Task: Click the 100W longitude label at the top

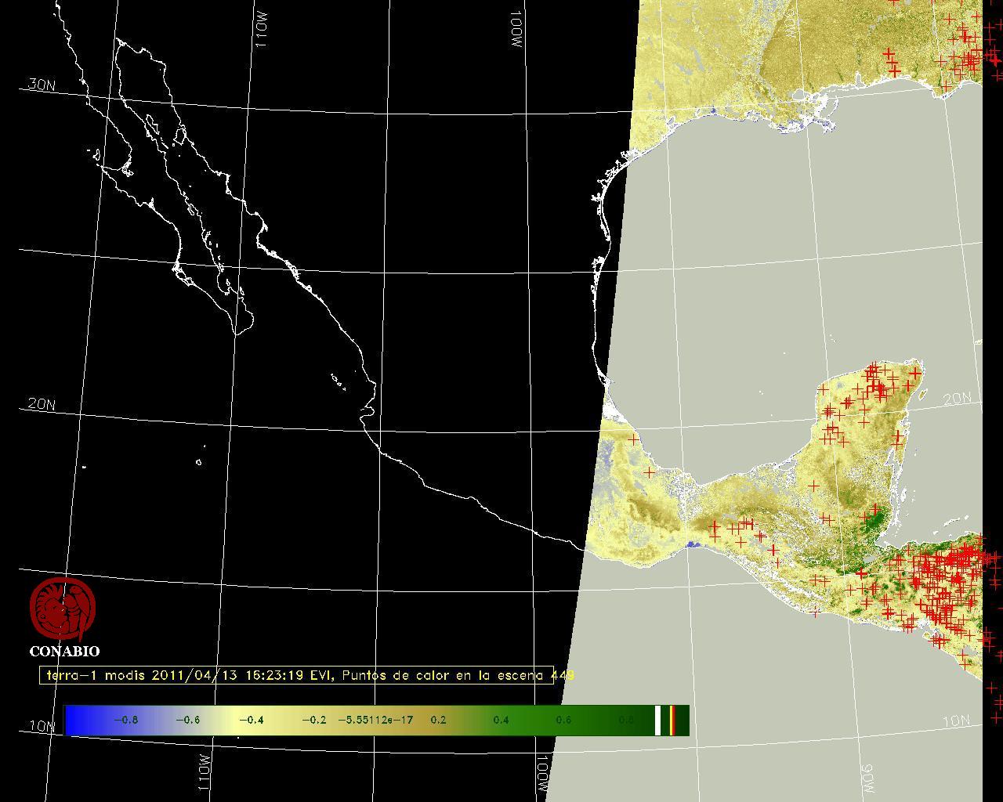Action: click(x=516, y=31)
